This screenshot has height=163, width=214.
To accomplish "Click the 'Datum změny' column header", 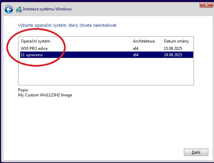I will [x=176, y=41].
